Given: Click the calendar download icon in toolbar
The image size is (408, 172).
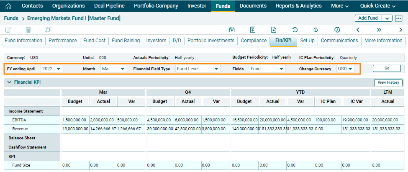Looking at the screenshot, I should 231,30.
